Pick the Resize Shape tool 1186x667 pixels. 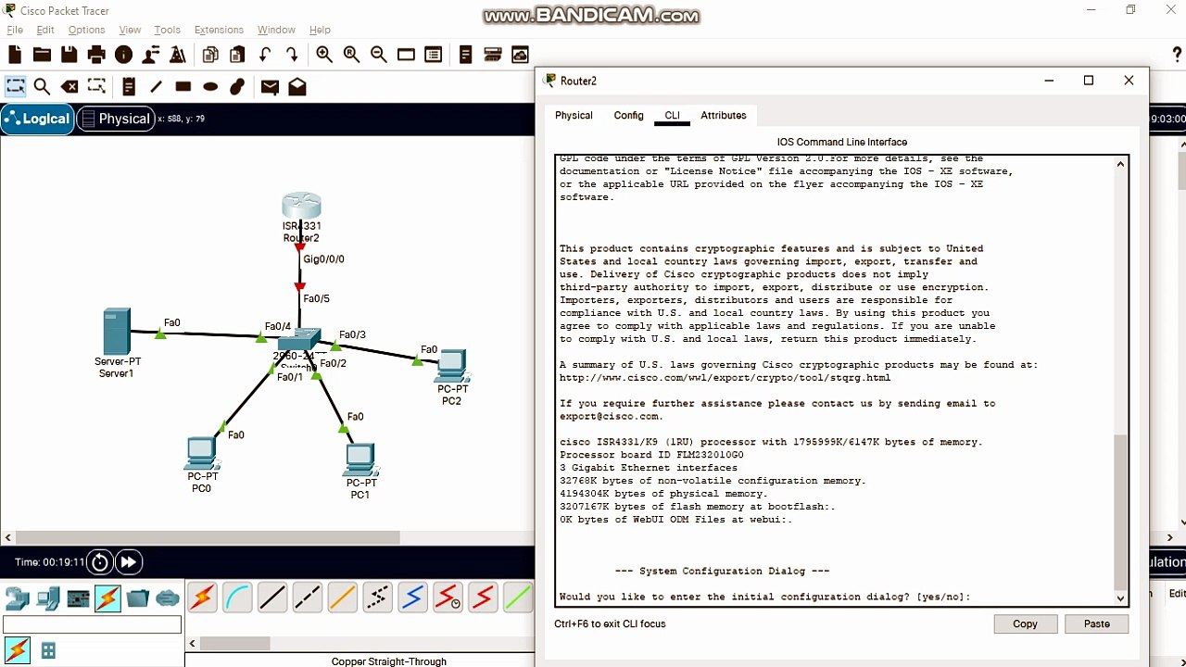point(96,86)
